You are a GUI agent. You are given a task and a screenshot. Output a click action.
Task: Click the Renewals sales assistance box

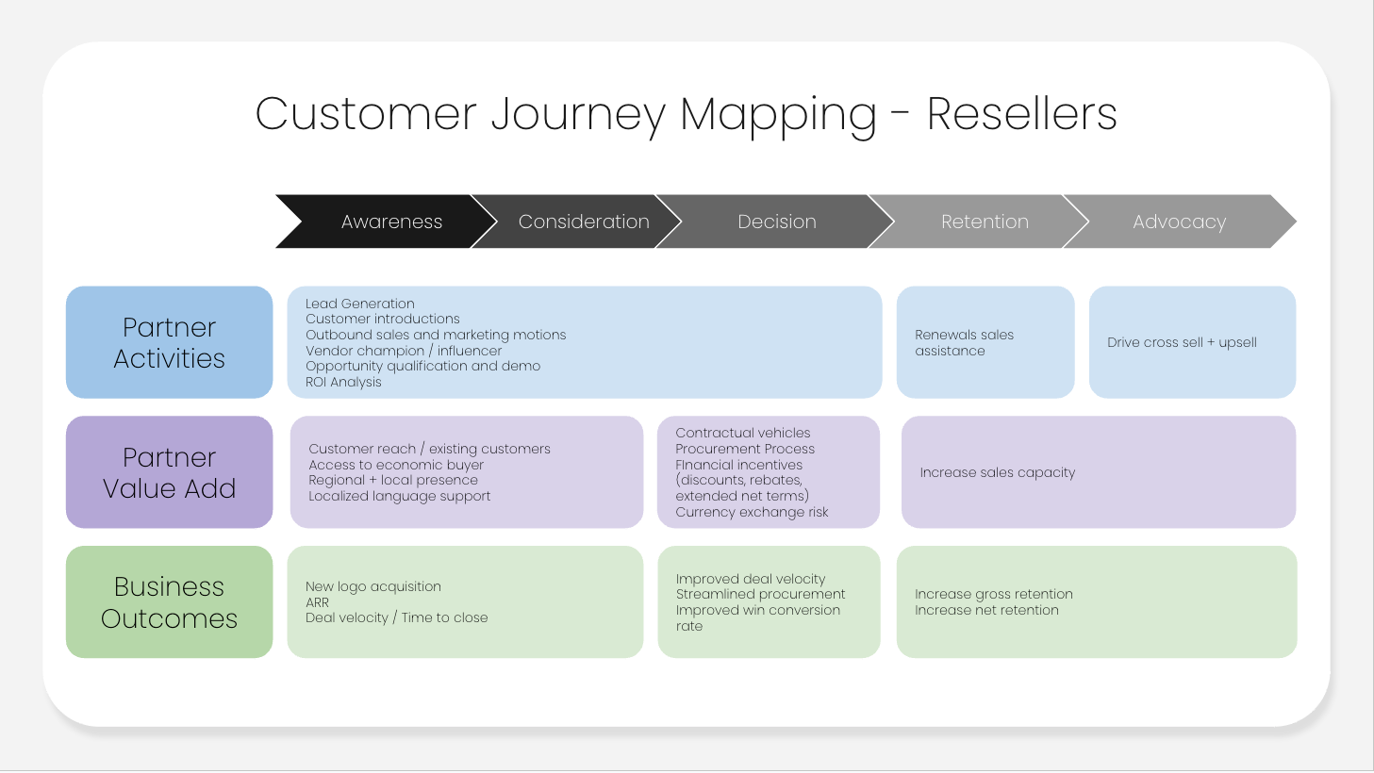(x=985, y=342)
